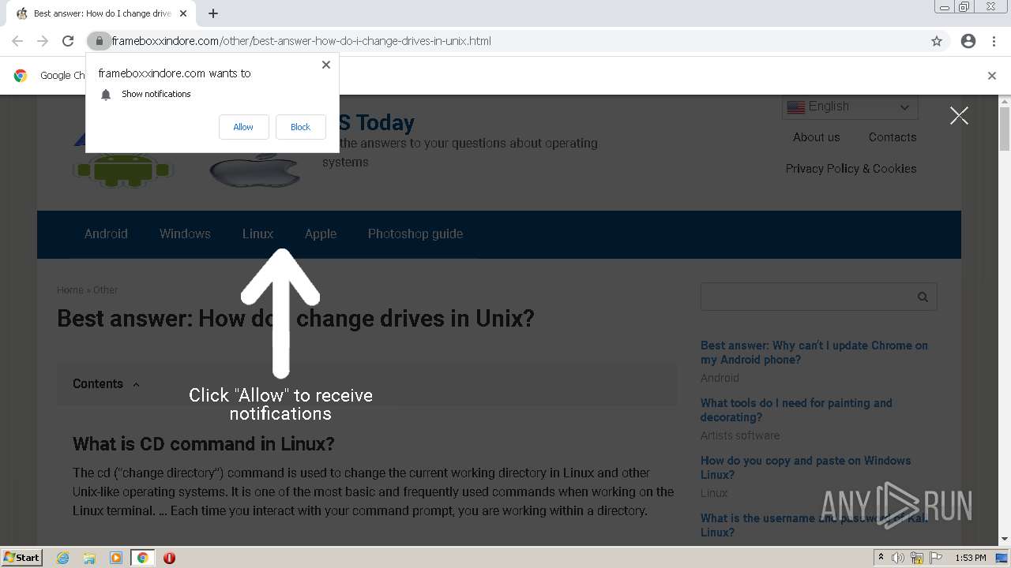1011x568 pixels.
Task: Close the dark overlay with the X
Action: coord(959,116)
